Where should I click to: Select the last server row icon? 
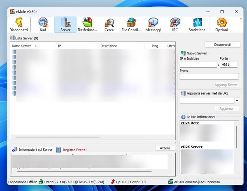pos(14,93)
